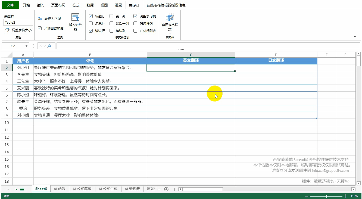Select the Sheet6 tab

click(x=41, y=189)
